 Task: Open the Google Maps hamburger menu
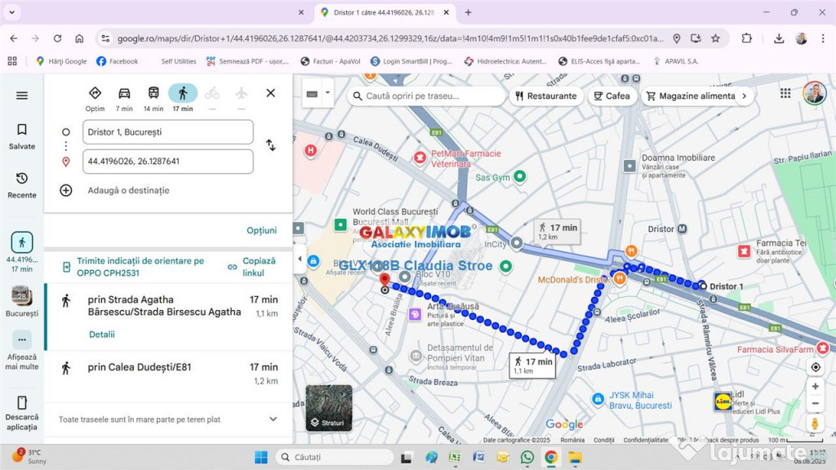(x=22, y=95)
